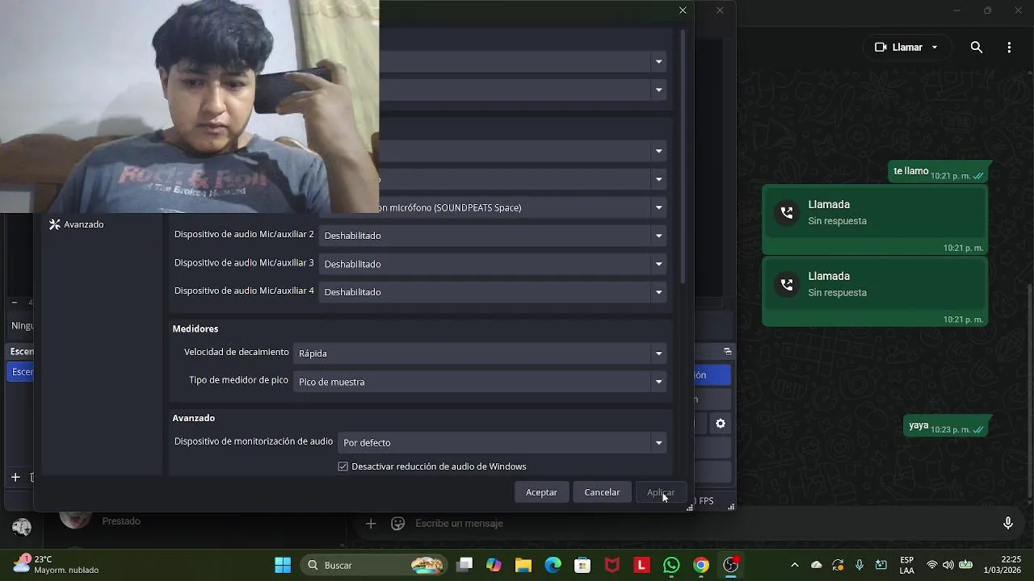This screenshot has width=1034, height=581.
Task: Open Copilot from the taskbar
Action: point(494,565)
